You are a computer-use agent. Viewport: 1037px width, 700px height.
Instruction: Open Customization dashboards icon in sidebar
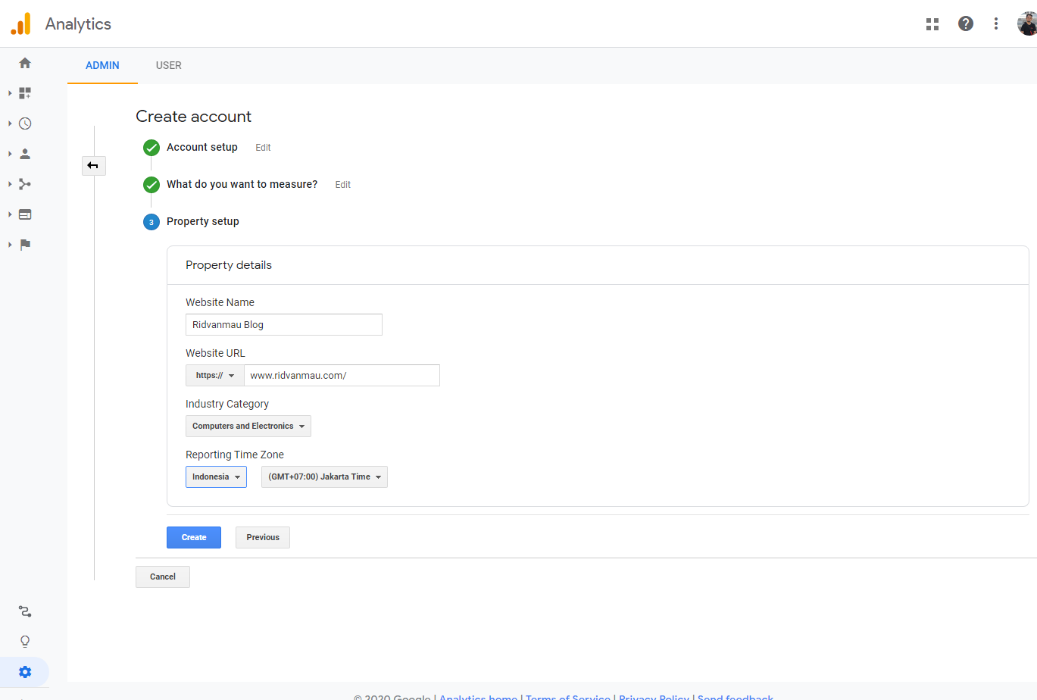(25, 93)
